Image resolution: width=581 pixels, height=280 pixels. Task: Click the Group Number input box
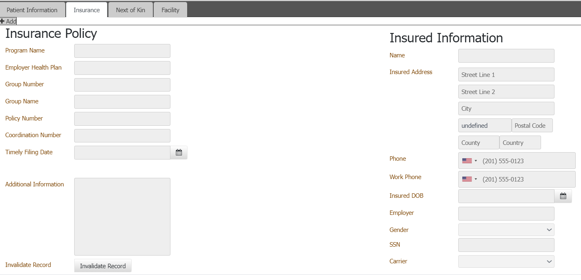122,85
